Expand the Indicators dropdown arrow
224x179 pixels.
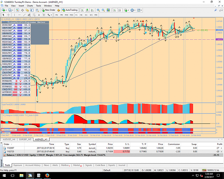pyautogui.click(x=128, y=10)
